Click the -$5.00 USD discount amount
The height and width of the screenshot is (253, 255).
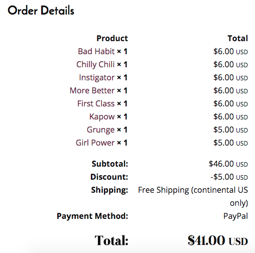(229, 177)
